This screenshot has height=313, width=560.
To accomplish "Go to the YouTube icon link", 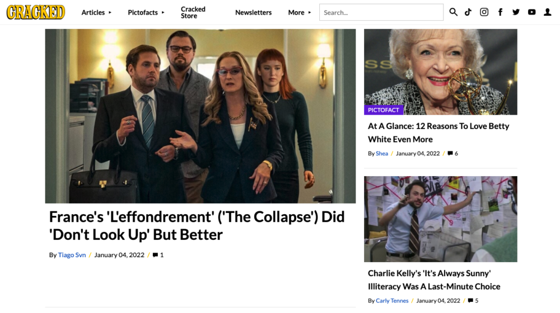I will pyautogui.click(x=531, y=12).
